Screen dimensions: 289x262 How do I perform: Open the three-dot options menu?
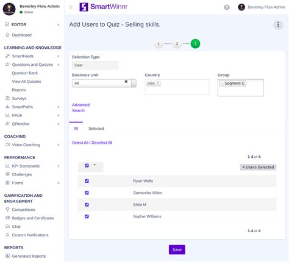tap(278, 25)
